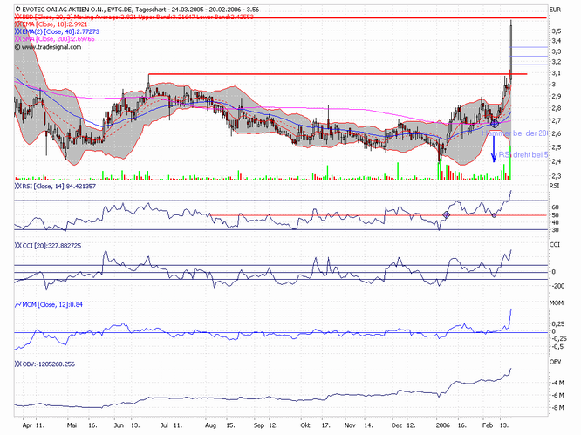Select the OBV:-1205260.256 label

click(x=49, y=364)
